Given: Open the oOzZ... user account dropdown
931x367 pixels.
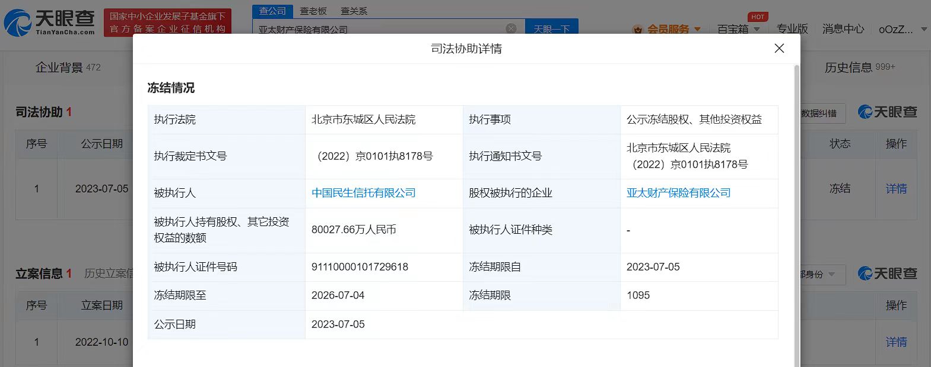Looking at the screenshot, I should (903, 29).
